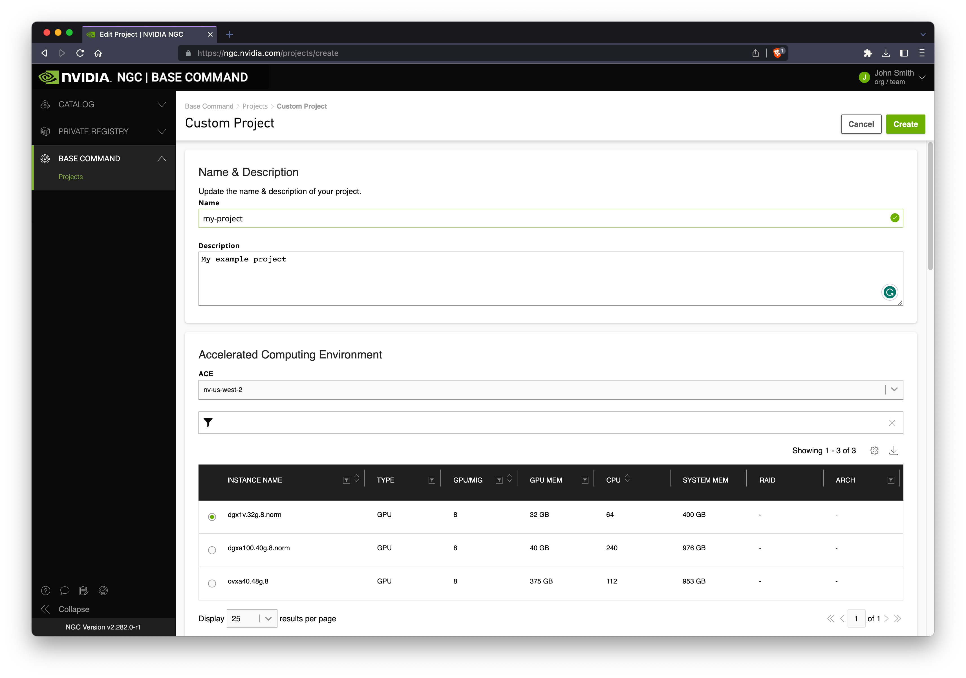The width and height of the screenshot is (966, 678).
Task: Select ovxa40.48g.8 instance option
Action: click(x=212, y=582)
